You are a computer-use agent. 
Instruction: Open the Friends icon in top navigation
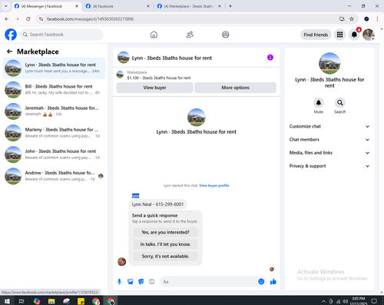190,35
